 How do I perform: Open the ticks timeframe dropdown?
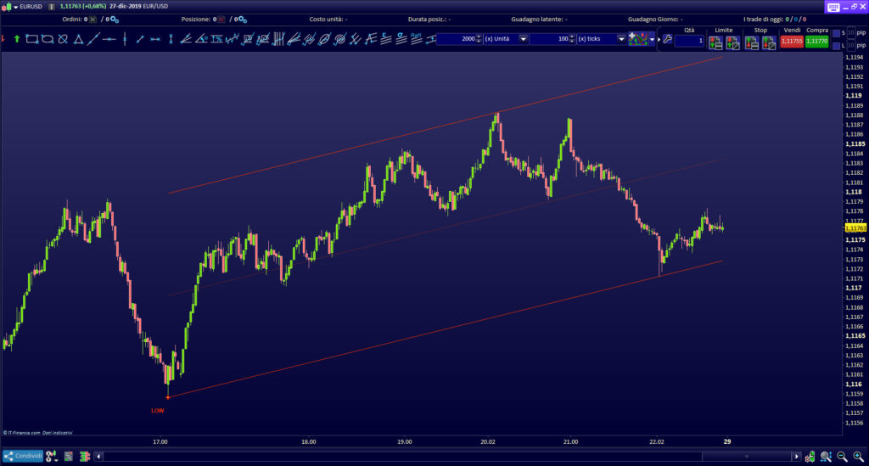coord(621,39)
